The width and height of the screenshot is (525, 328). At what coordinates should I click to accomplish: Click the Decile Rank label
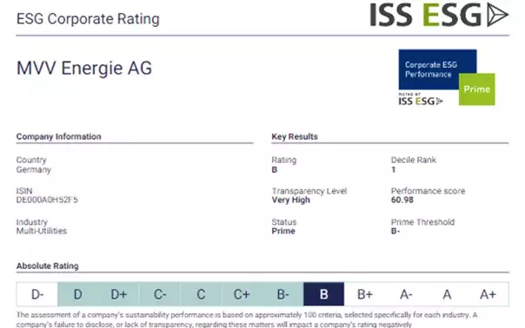pyautogui.click(x=414, y=160)
